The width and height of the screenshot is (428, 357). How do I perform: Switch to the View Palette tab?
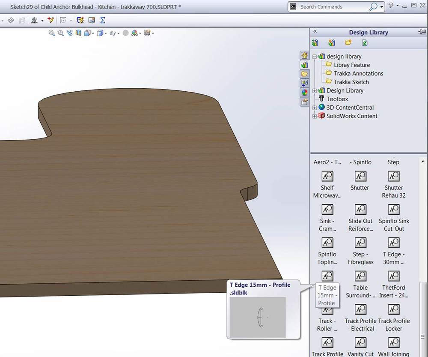pos(304,83)
